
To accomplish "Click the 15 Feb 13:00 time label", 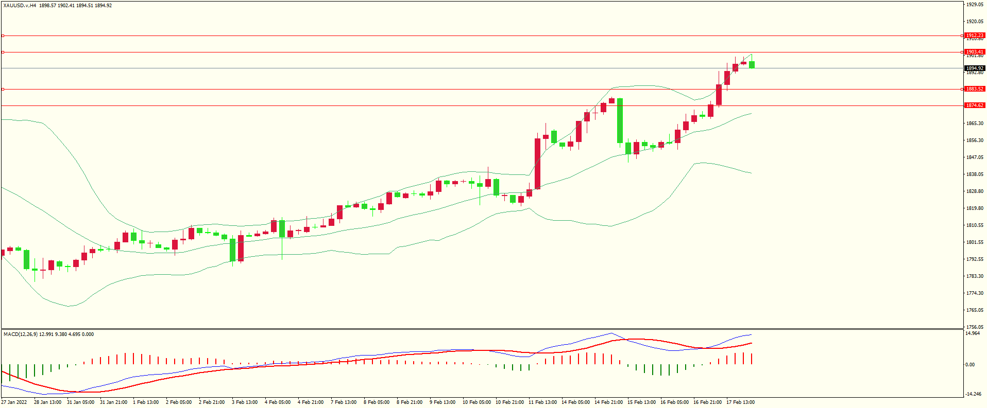I will pos(641,402).
